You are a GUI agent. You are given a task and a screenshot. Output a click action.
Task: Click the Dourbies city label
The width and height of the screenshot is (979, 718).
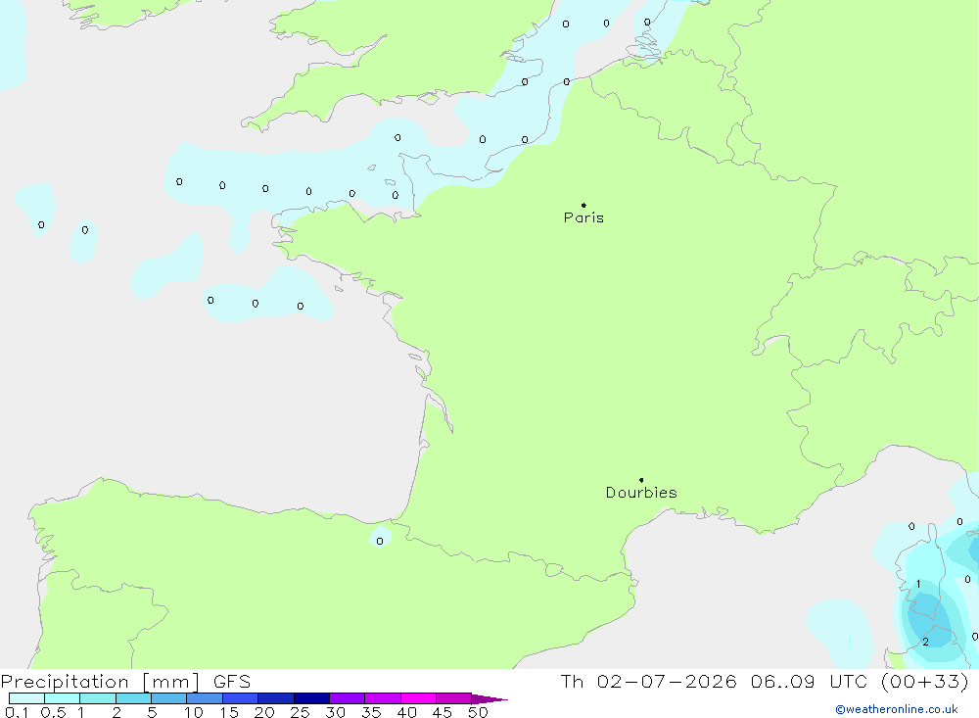coord(641,493)
